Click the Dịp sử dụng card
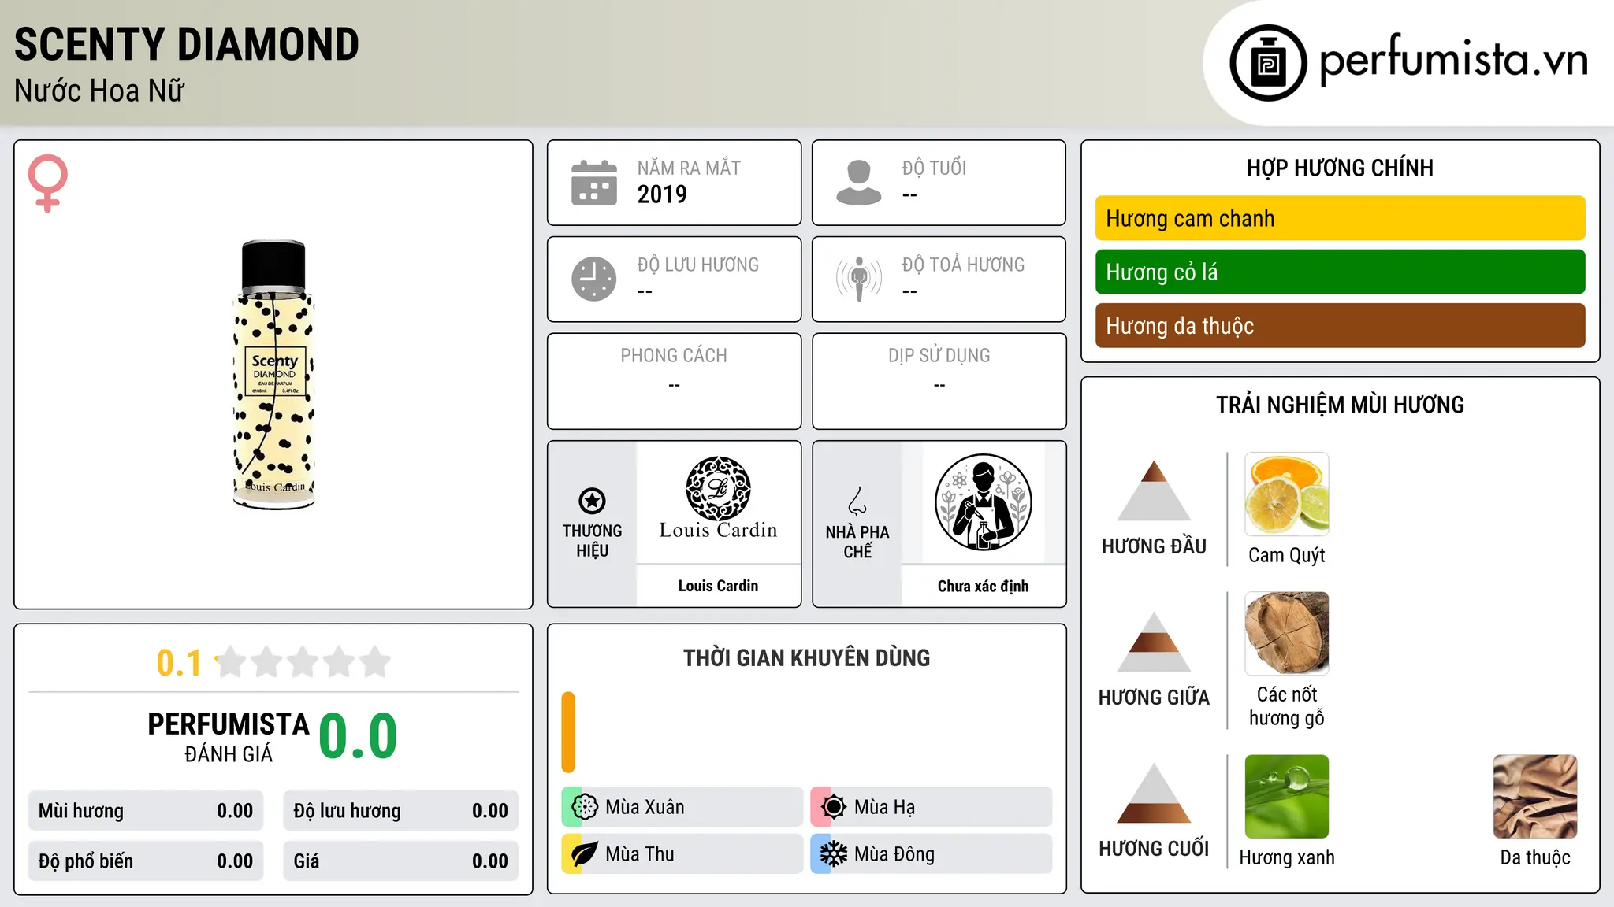Screen dimensions: 1614x907 [x=939, y=381]
